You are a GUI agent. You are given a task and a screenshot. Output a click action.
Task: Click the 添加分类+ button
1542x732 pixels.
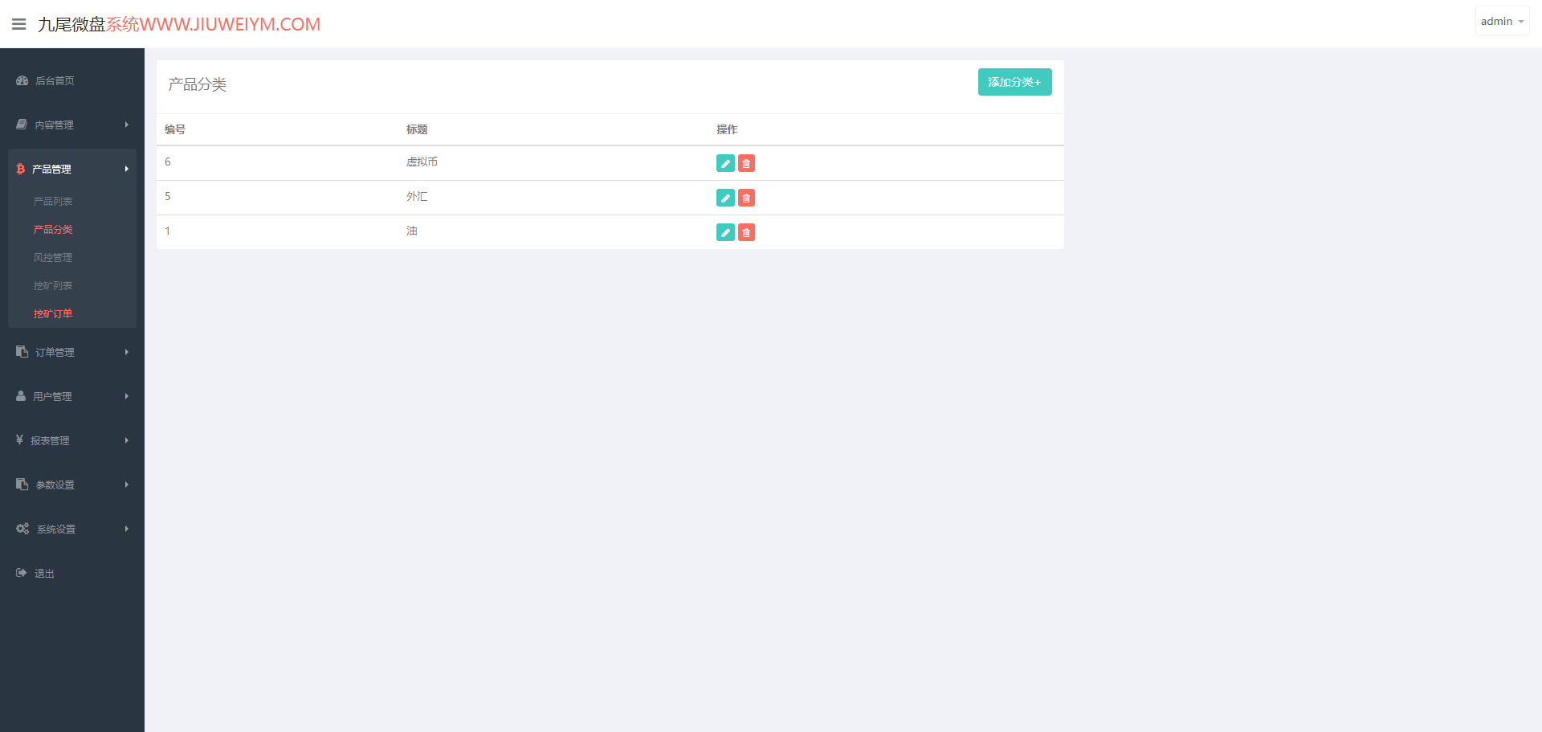(1014, 82)
